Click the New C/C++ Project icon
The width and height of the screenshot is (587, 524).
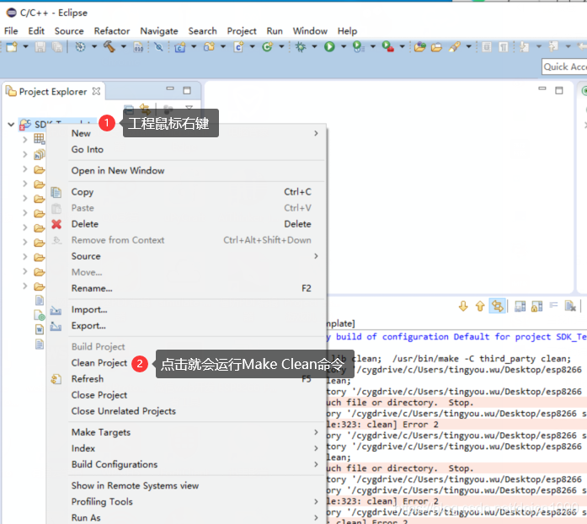180,47
